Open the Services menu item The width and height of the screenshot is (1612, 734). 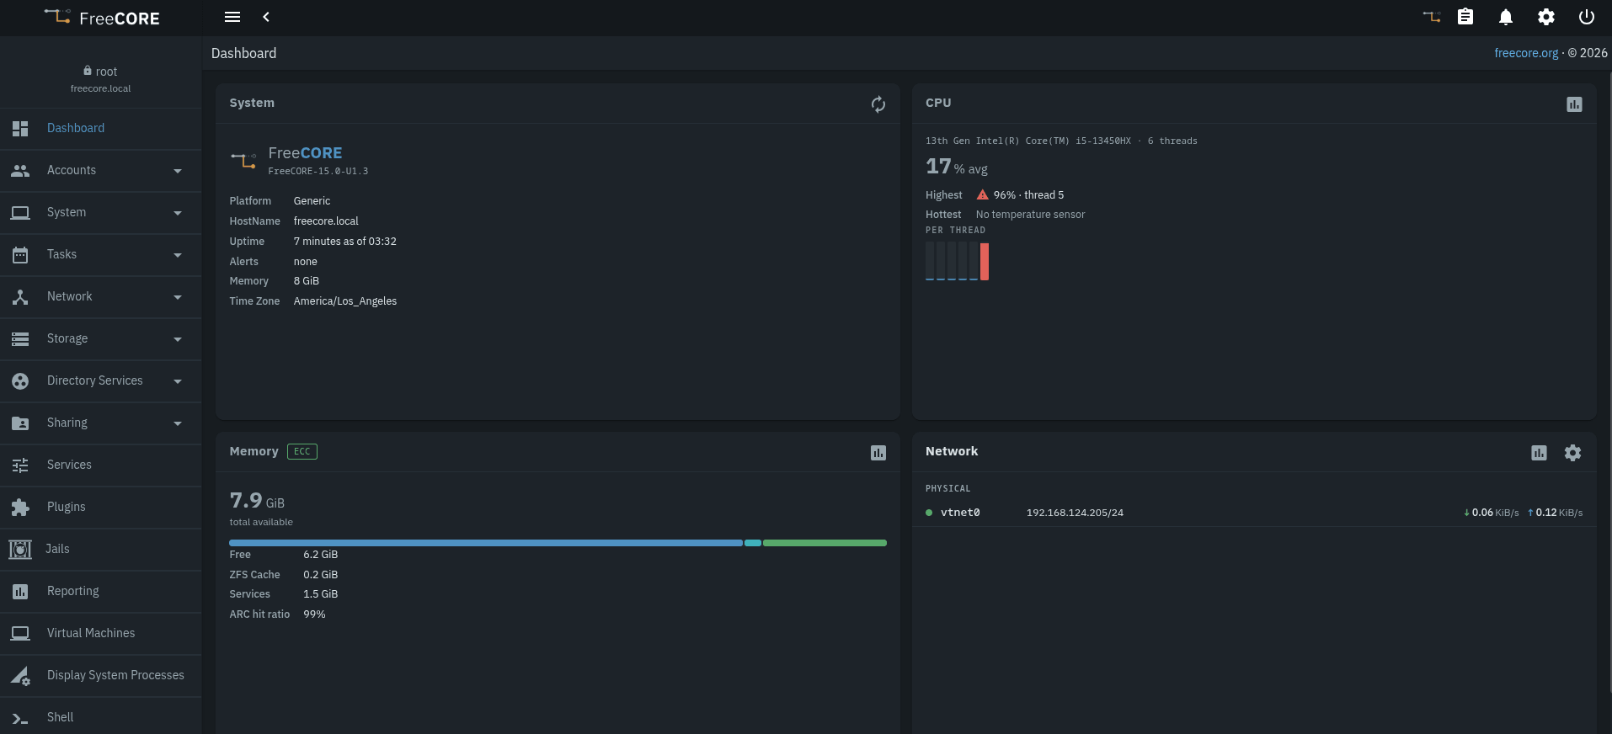(x=101, y=465)
